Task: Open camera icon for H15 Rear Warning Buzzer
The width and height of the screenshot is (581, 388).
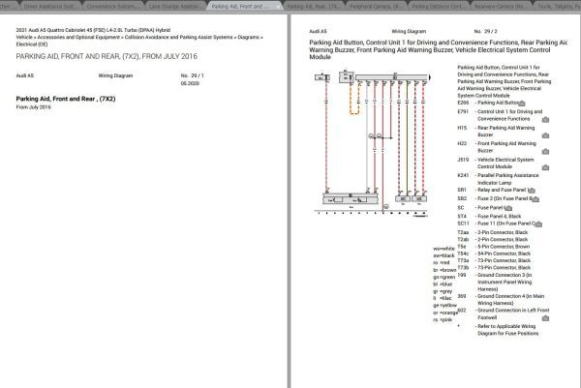Action: [545, 135]
